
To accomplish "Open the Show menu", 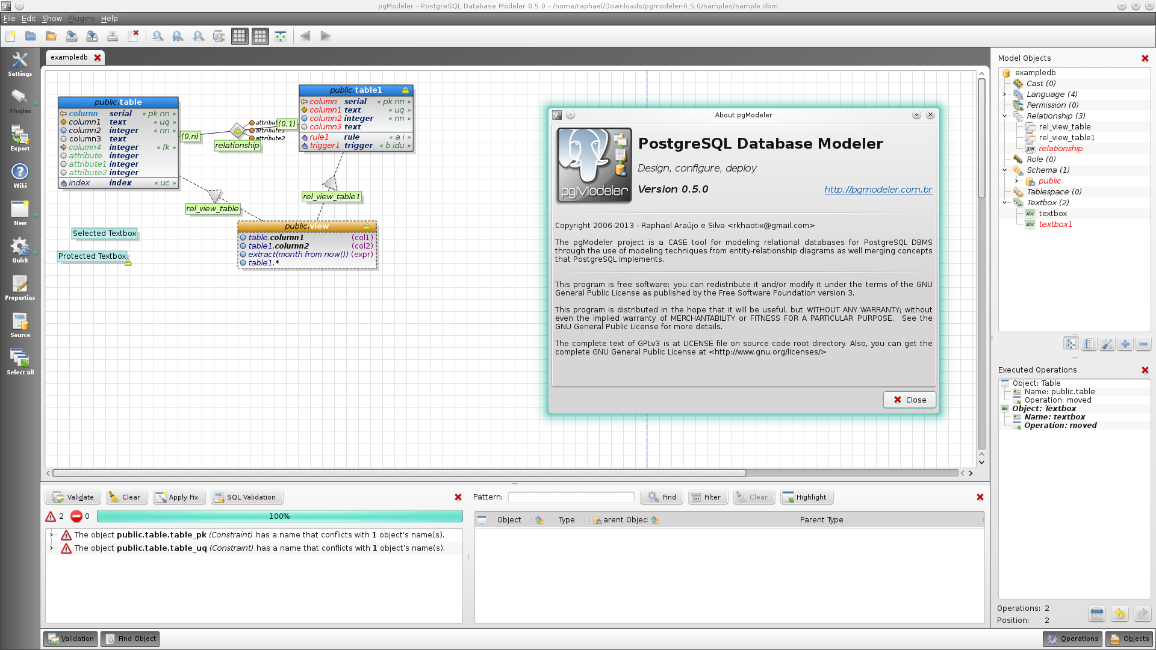I will click(x=52, y=19).
